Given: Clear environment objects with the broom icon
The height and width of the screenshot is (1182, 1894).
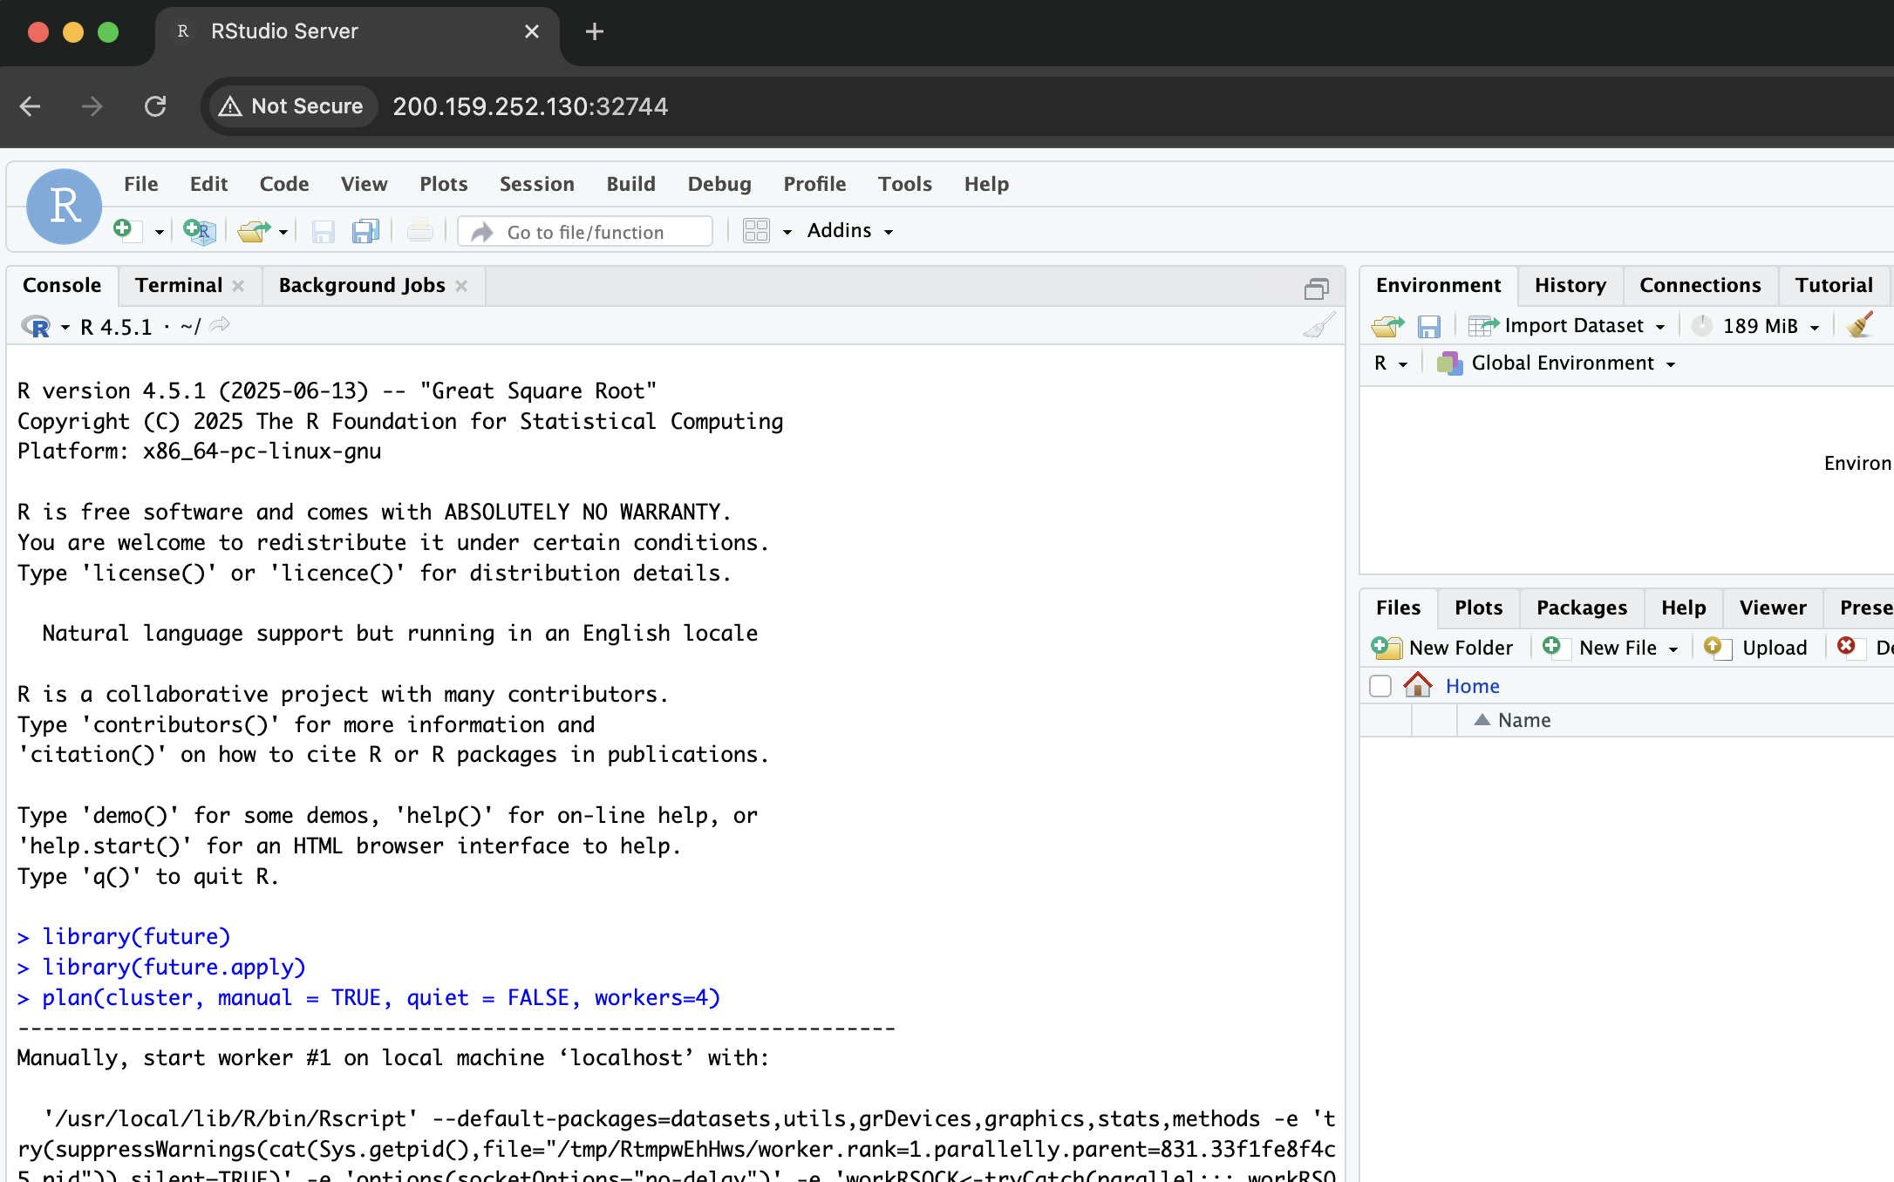Looking at the screenshot, I should coord(1859,325).
